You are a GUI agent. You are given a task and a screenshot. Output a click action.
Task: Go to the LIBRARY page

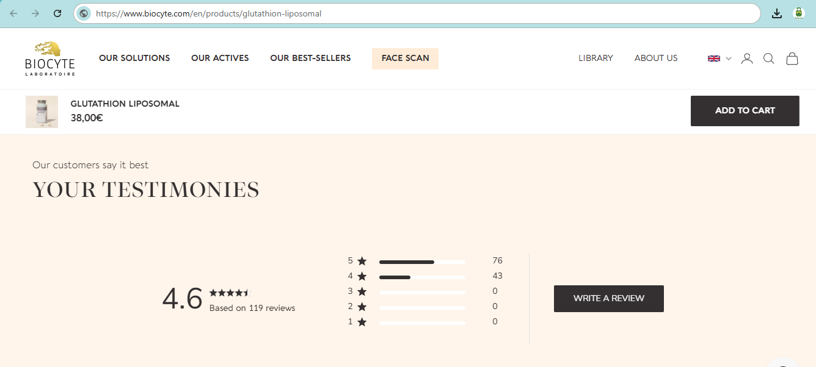[x=596, y=59]
